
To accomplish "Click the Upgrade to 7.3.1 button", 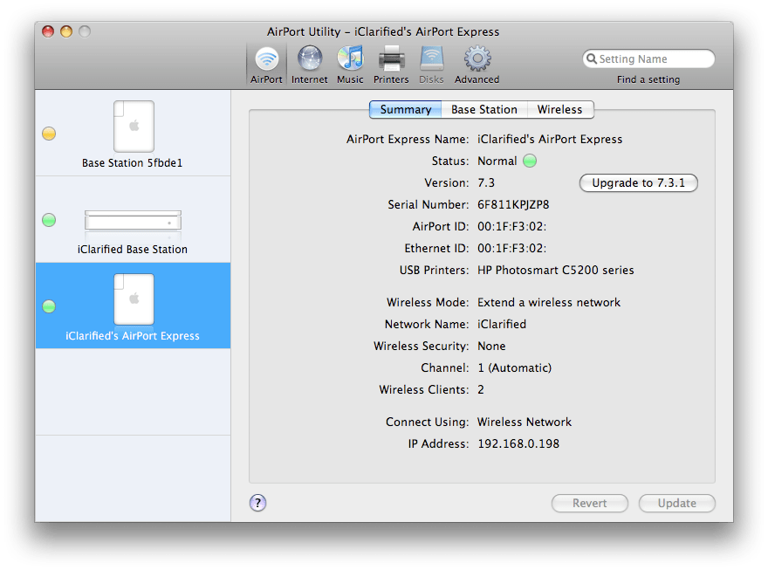I will [638, 182].
